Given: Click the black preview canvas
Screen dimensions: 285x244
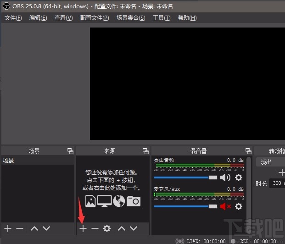Looking at the screenshot, I should tap(187, 83).
